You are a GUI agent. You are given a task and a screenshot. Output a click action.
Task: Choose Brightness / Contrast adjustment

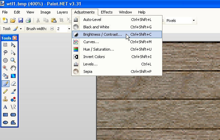(117, 34)
